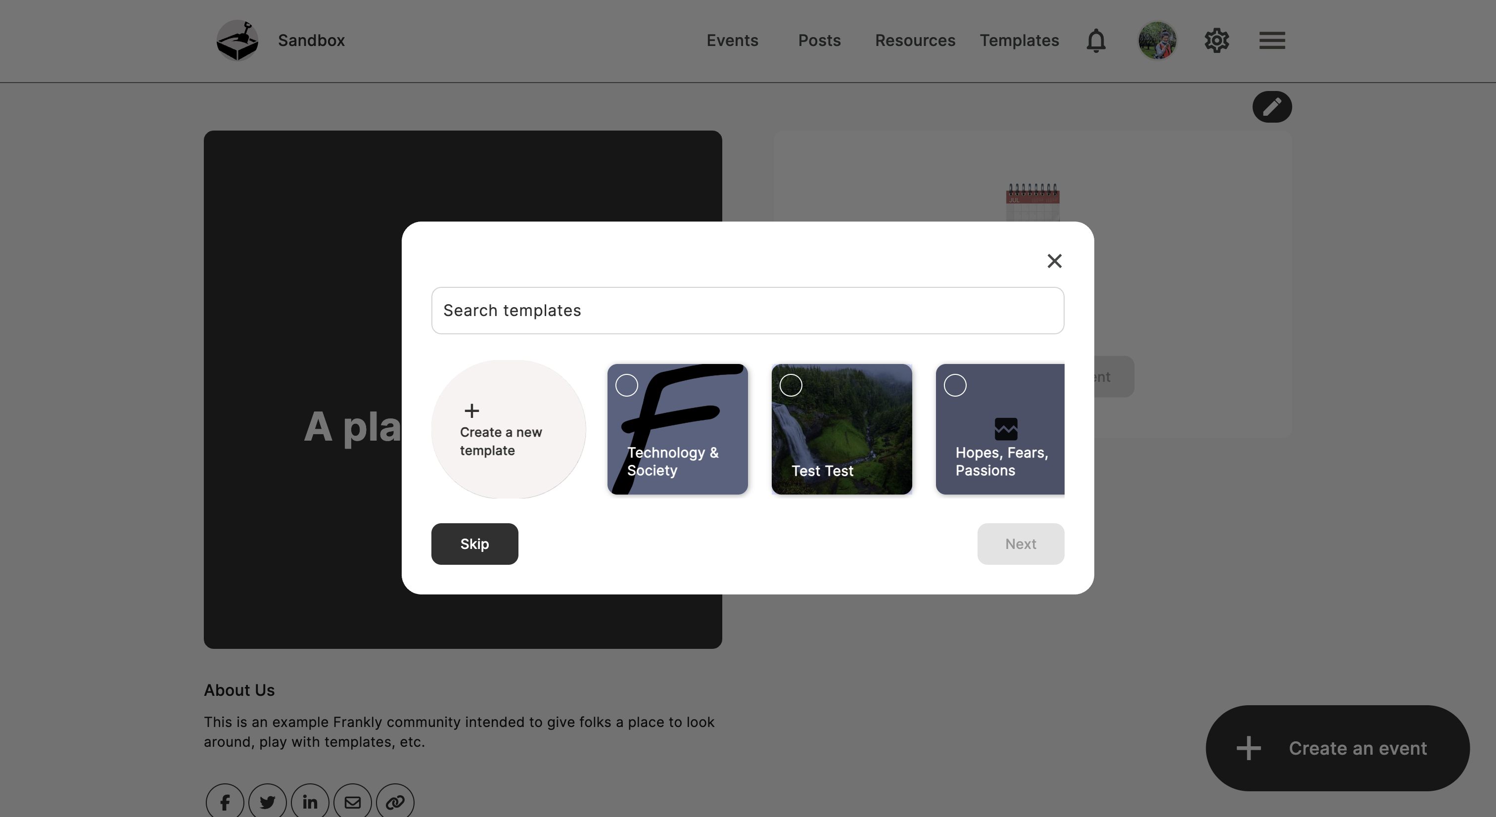This screenshot has height=817, width=1496.
Task: Click the copy link icon
Action: [395, 802]
